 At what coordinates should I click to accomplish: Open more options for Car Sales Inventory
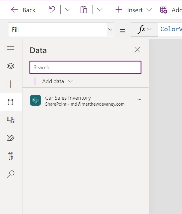(x=139, y=99)
